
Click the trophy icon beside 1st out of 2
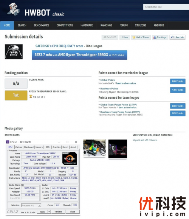tap(31, 97)
